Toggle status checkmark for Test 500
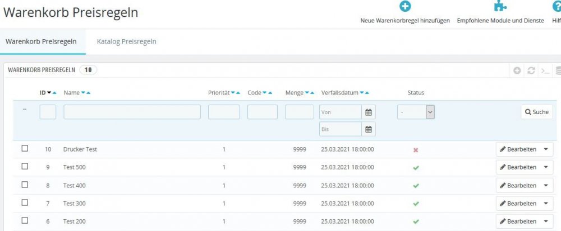The image size is (561, 231). pyautogui.click(x=416, y=168)
